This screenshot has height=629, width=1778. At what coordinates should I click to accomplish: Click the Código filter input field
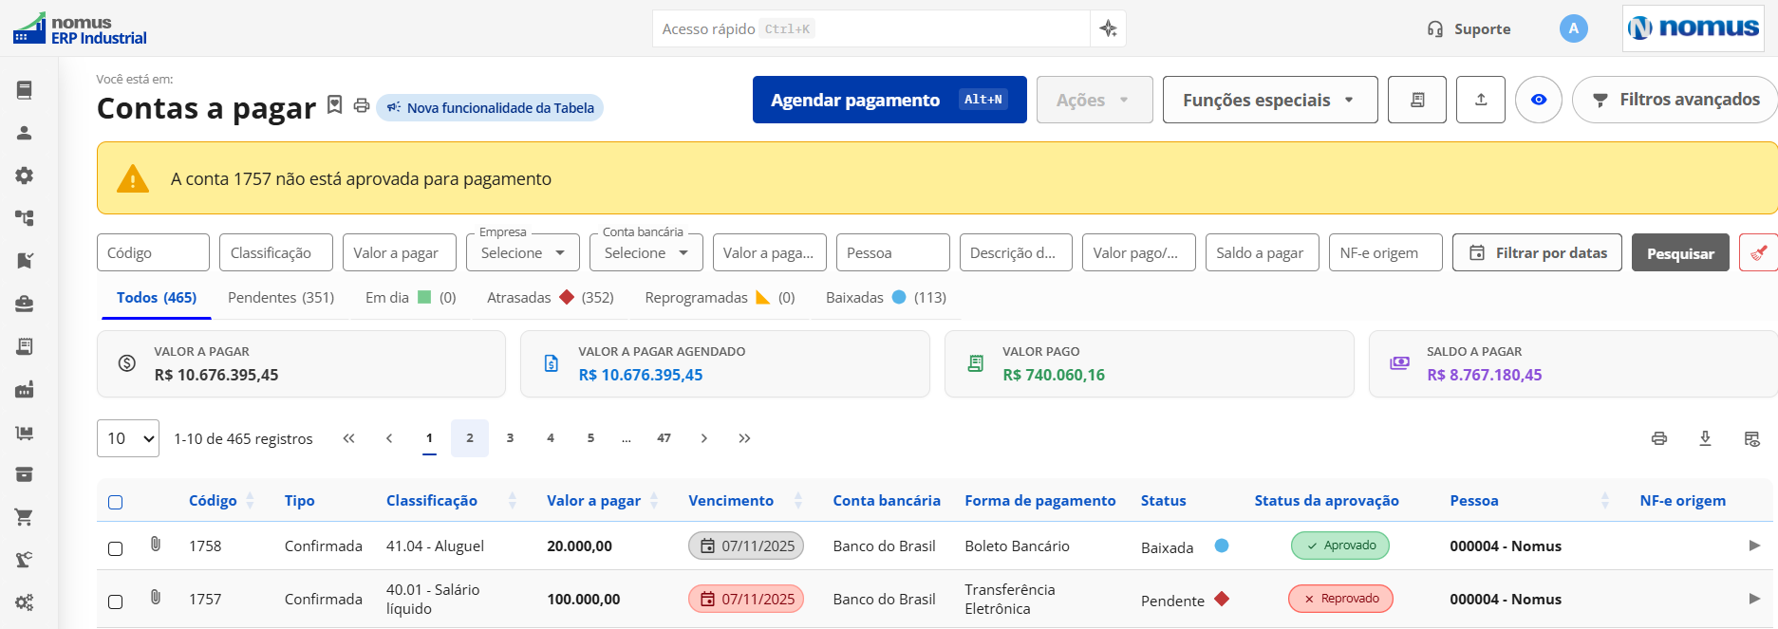[153, 252]
